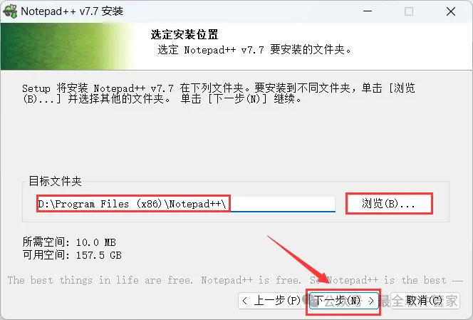
Task: Go back using the 上一步(P) button
Action: (273, 300)
